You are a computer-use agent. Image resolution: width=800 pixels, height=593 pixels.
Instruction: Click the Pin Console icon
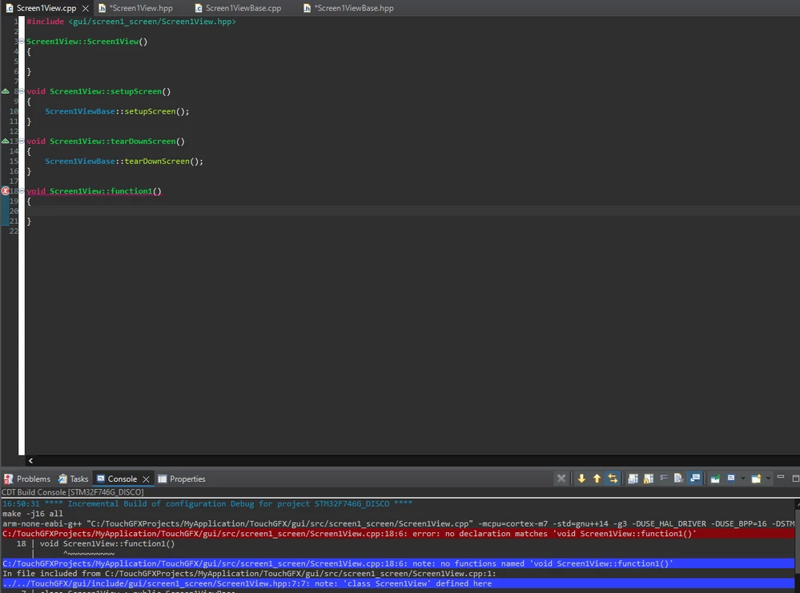(x=715, y=479)
